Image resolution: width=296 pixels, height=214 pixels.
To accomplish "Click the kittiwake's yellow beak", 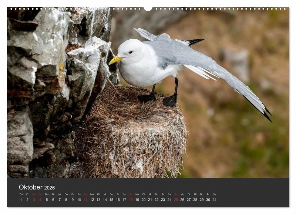I will pos(115,60).
